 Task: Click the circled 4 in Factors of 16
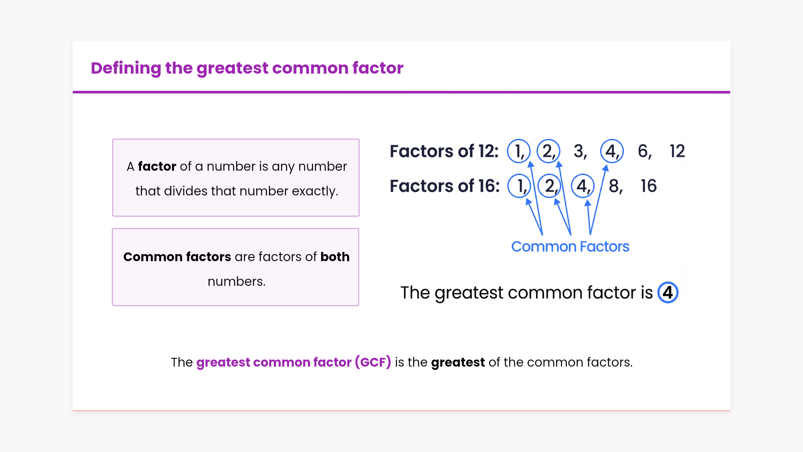point(583,186)
